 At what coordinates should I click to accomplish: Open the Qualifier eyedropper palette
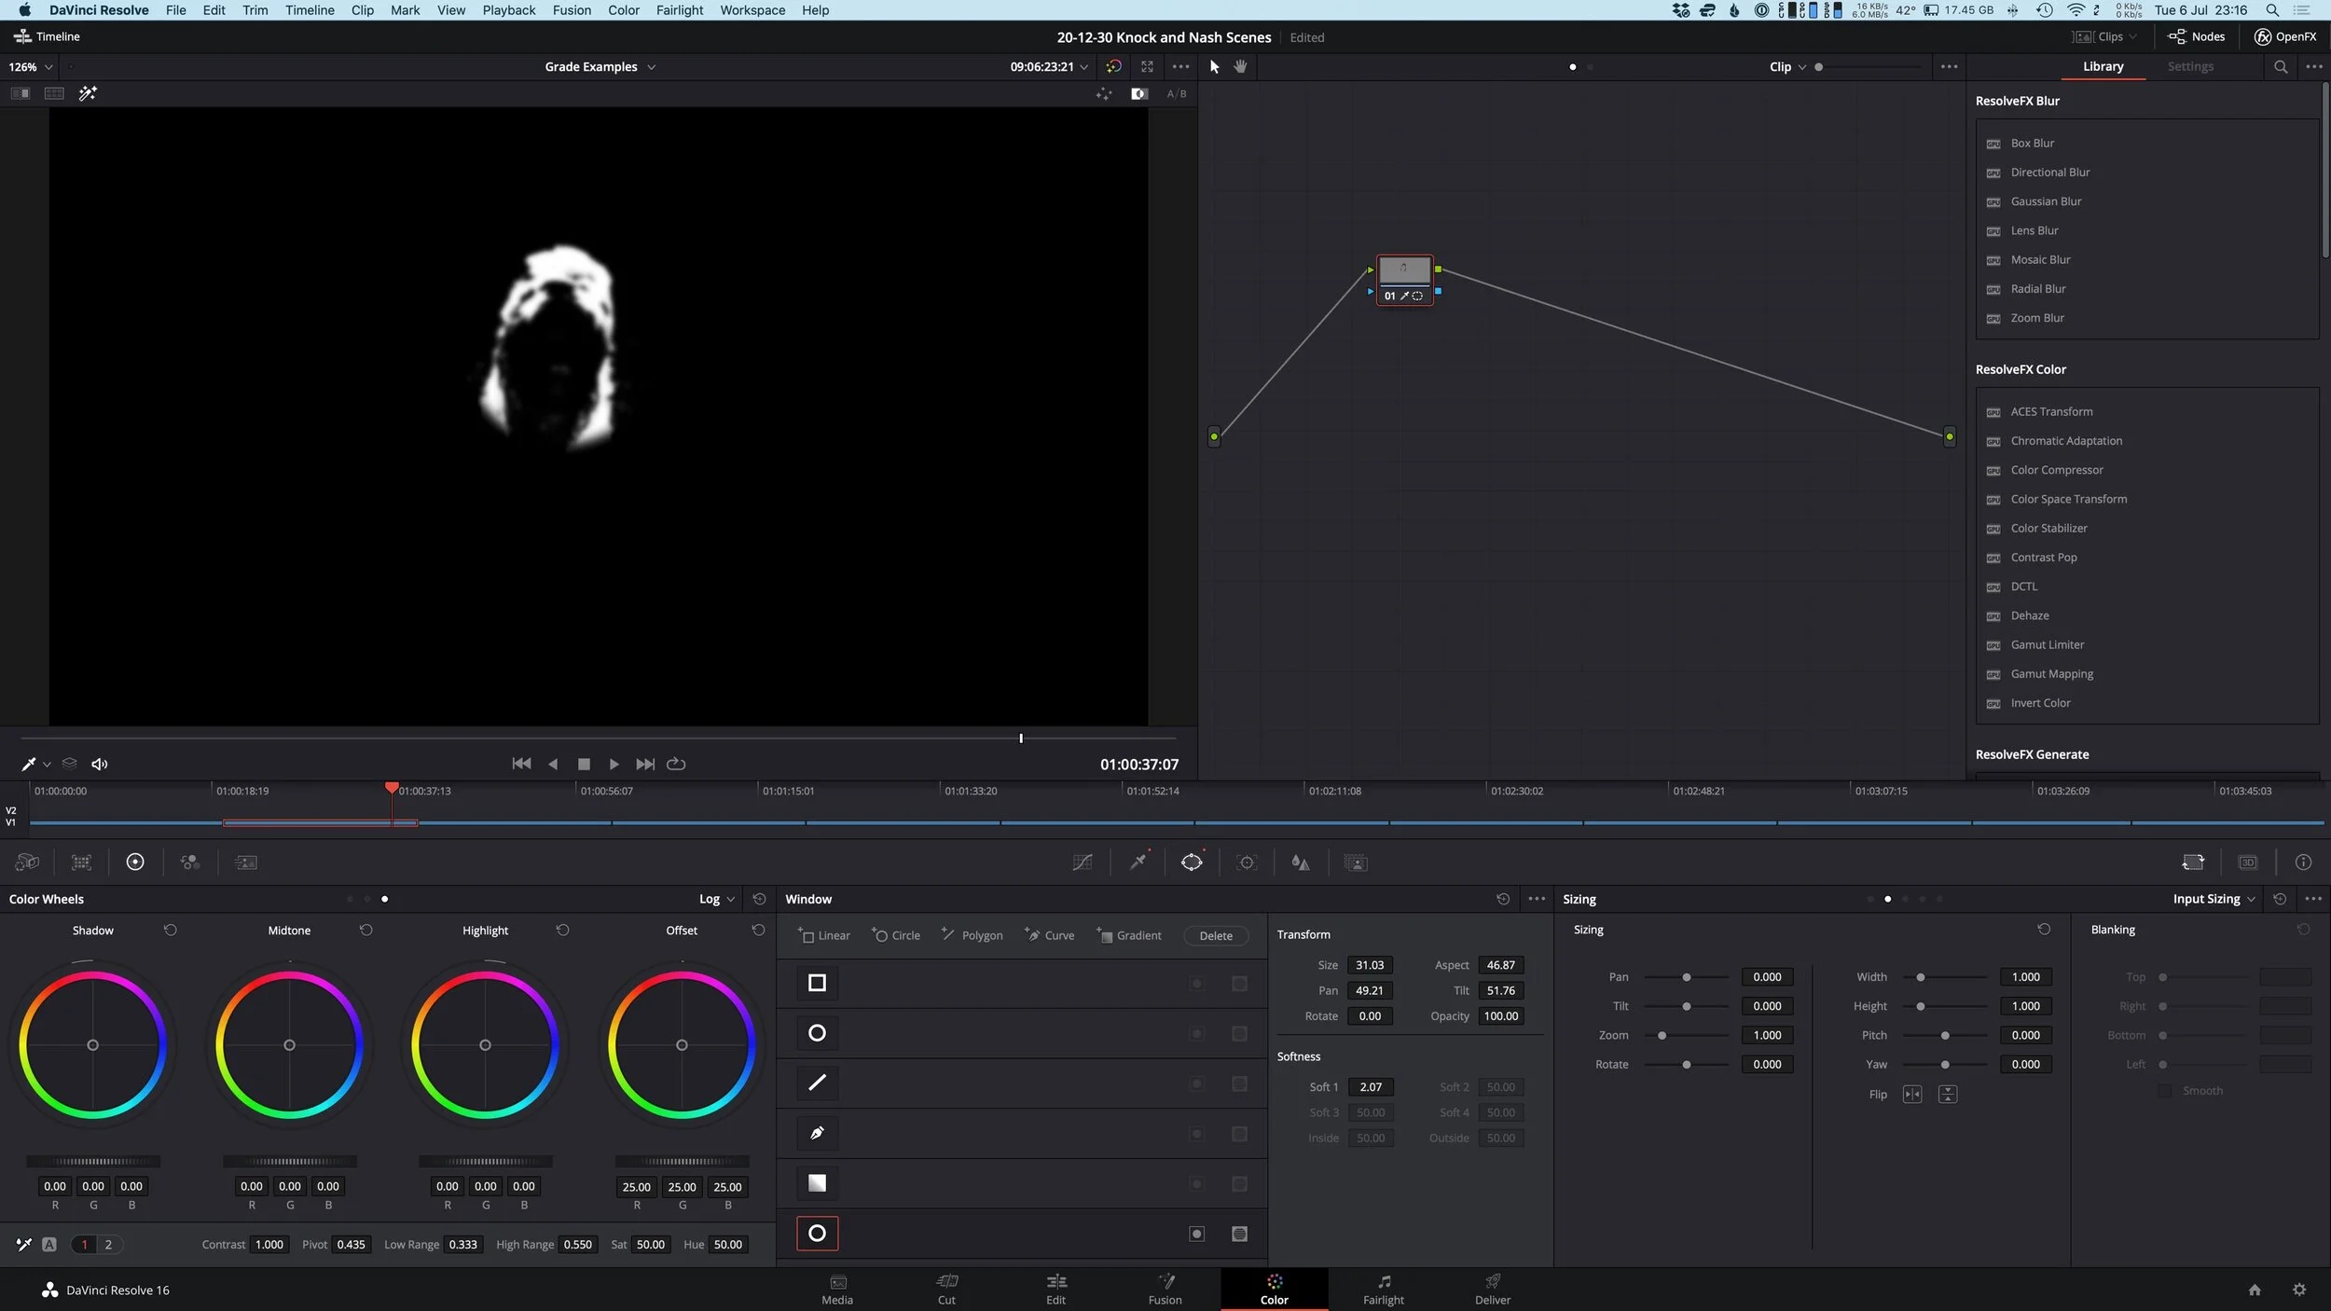point(1138,862)
